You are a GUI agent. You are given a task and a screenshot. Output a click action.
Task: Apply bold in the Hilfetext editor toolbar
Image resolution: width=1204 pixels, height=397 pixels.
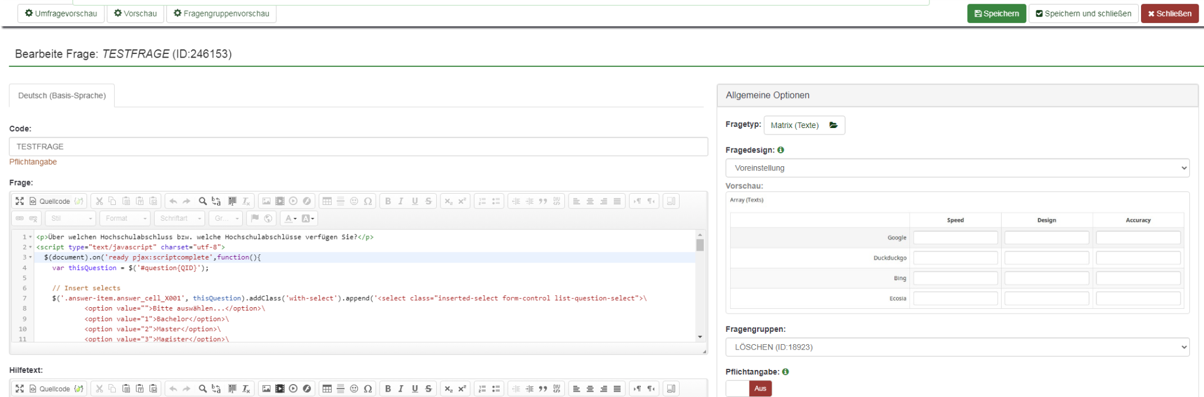tap(387, 389)
